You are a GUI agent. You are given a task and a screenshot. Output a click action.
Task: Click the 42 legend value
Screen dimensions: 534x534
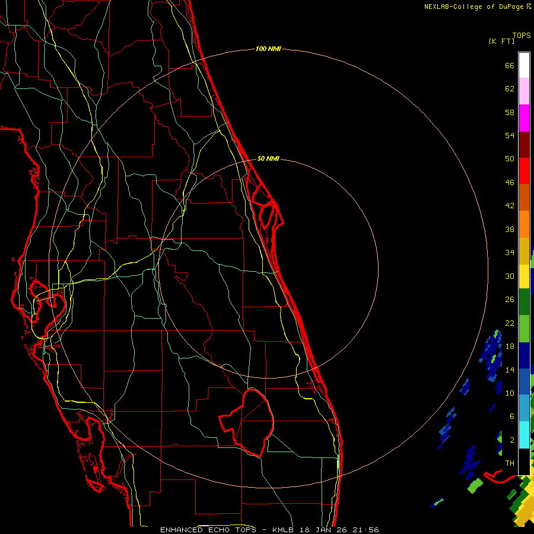[x=510, y=206]
